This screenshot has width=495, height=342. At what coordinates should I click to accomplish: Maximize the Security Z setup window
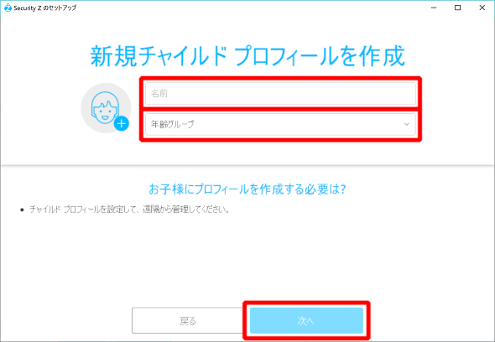point(457,8)
